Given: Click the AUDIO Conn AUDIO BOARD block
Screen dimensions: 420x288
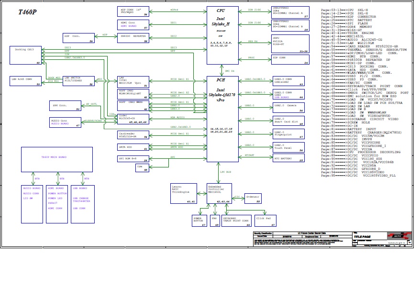Looking at the screenshot, I should pyautogui.click(x=65, y=122).
